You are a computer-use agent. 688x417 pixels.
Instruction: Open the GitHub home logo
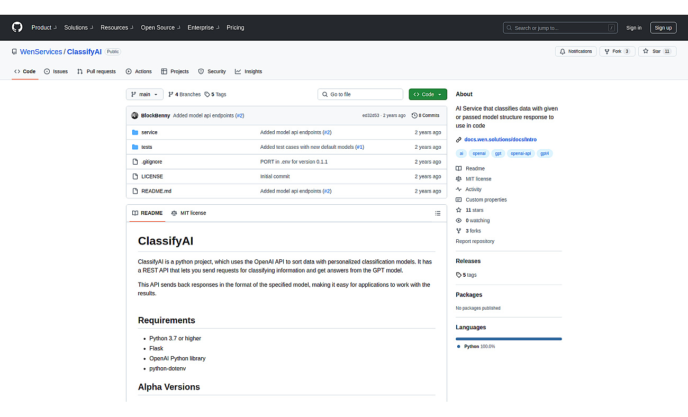(17, 28)
